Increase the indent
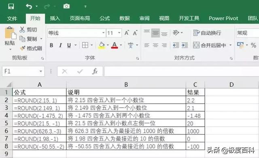259x158 pixels. [185, 45]
